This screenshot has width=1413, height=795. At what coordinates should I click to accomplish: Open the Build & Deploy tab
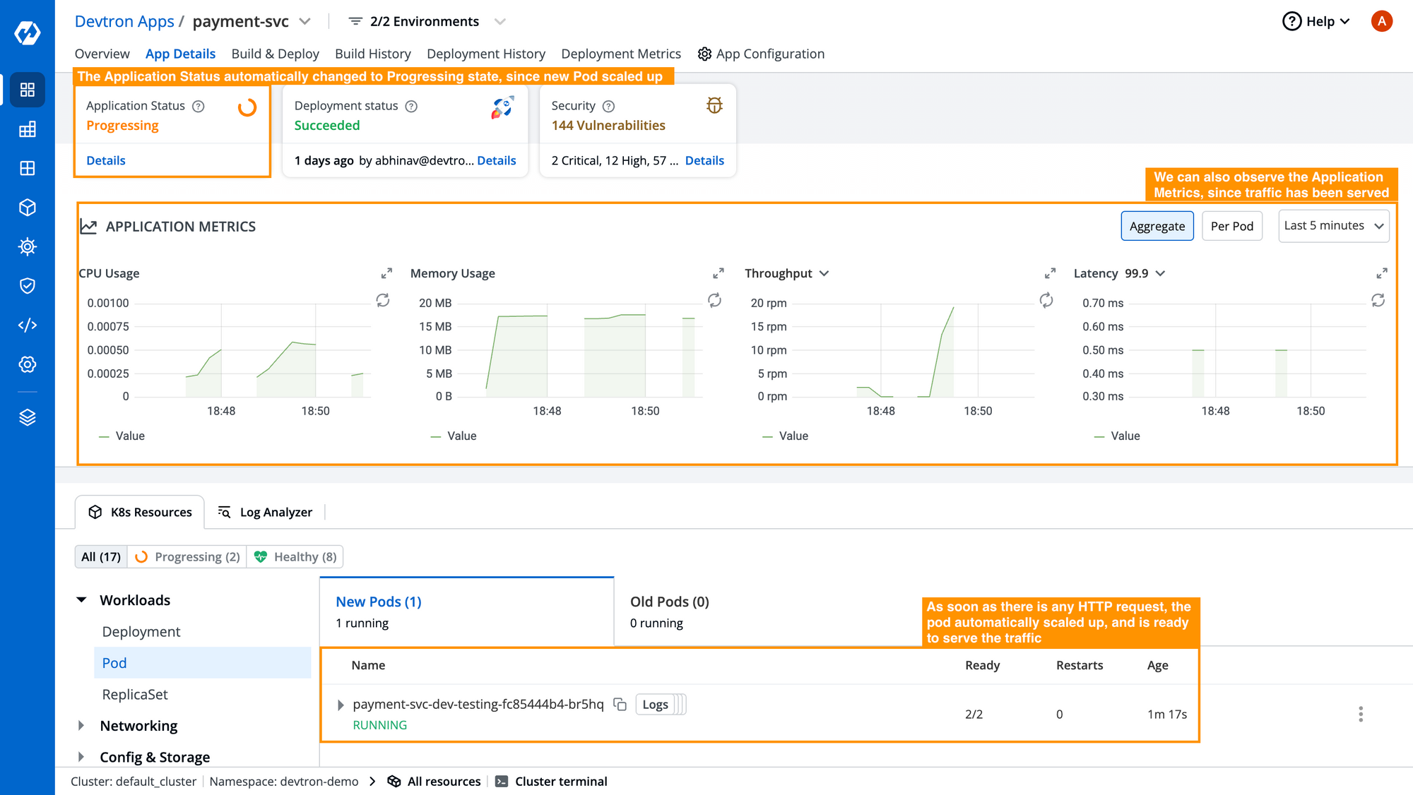point(276,54)
